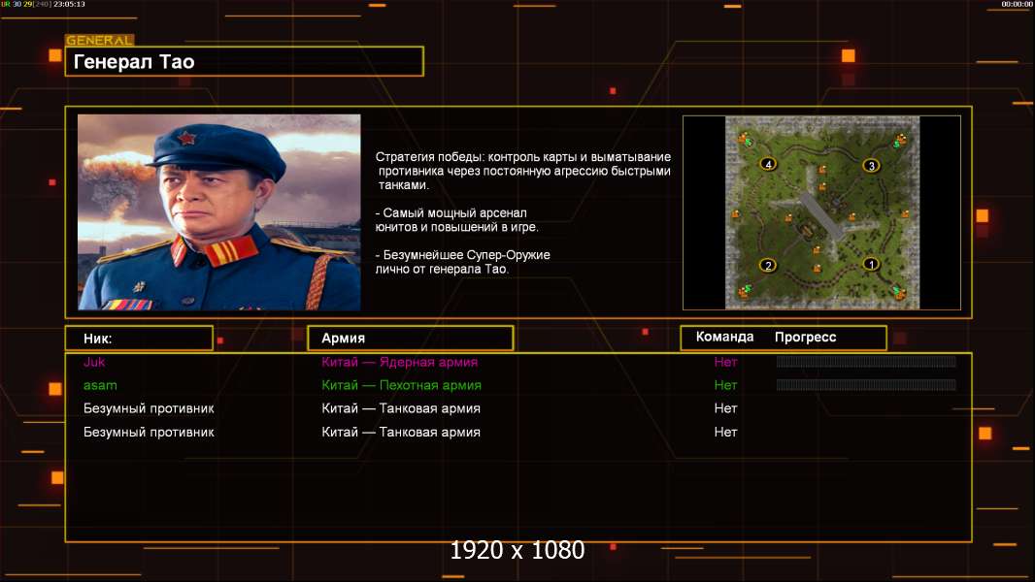Screen dimensions: 1035x582
Task: Click the clock readout 23:05:13
Action: (69, 4)
